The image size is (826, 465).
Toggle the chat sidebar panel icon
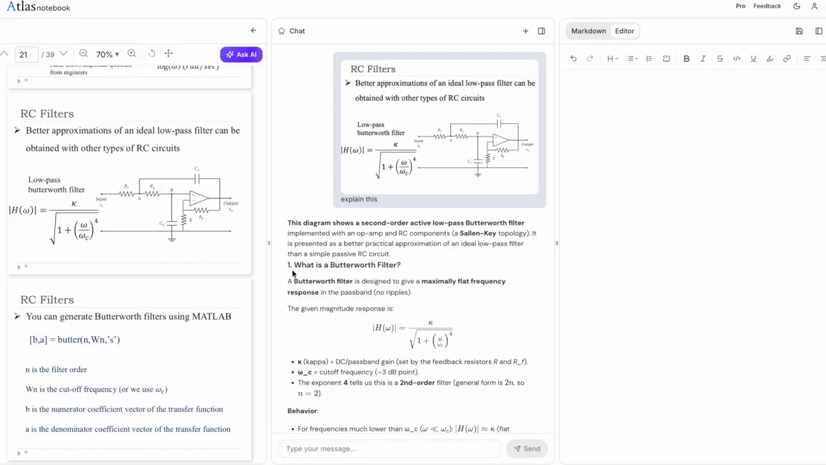click(x=542, y=31)
